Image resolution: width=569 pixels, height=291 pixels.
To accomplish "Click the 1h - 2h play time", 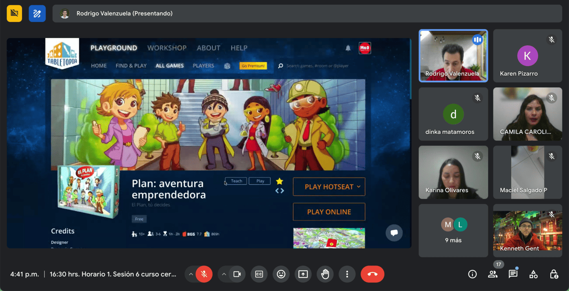I will [x=171, y=234].
